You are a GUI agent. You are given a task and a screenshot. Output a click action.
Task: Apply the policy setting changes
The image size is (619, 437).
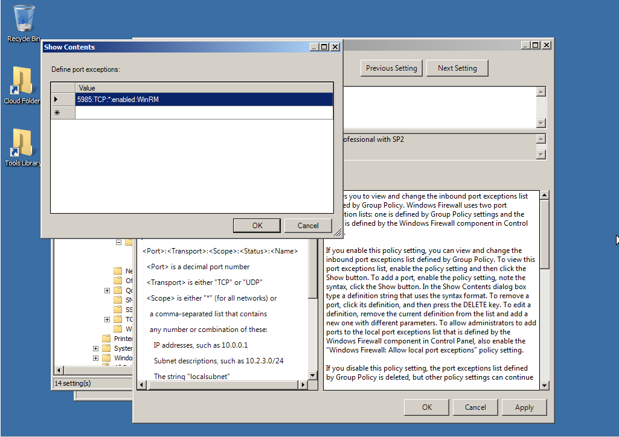524,407
